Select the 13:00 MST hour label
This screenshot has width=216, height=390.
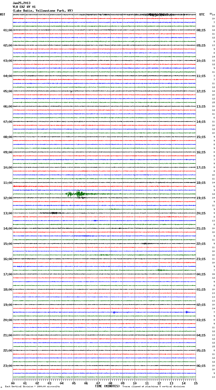pyautogui.click(x=8, y=213)
